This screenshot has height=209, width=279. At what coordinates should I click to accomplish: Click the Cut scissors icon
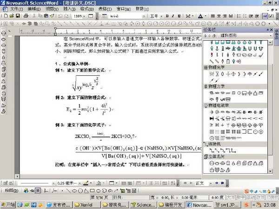coord(34,16)
